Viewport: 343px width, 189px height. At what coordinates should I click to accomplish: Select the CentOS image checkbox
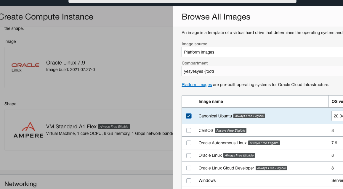coord(189,130)
